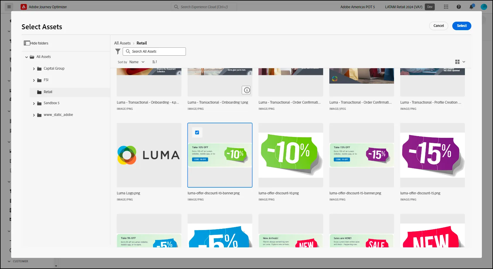Expand the Sandbox 5 folder
Screen dimensions: 493x269
(x=34, y=103)
